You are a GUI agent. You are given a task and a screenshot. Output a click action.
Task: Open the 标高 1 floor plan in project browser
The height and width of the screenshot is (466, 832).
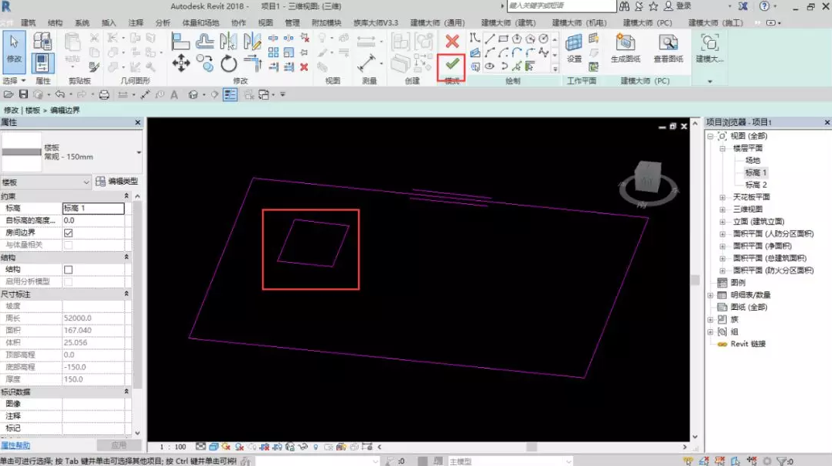(755, 172)
